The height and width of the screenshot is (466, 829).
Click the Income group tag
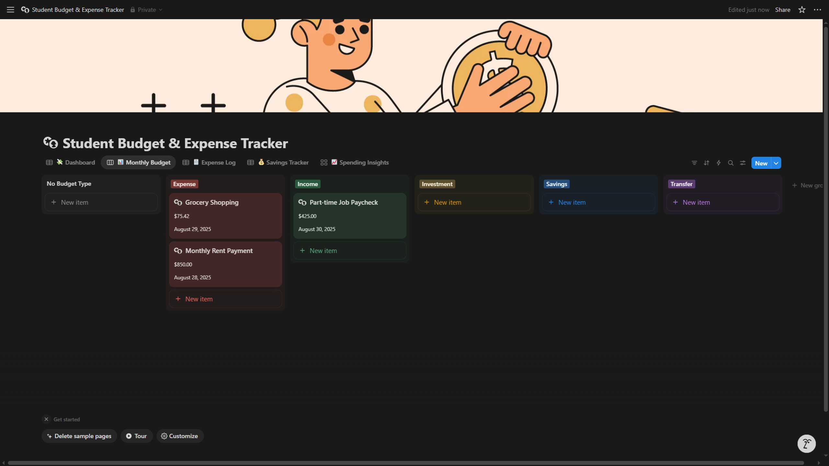click(x=308, y=184)
